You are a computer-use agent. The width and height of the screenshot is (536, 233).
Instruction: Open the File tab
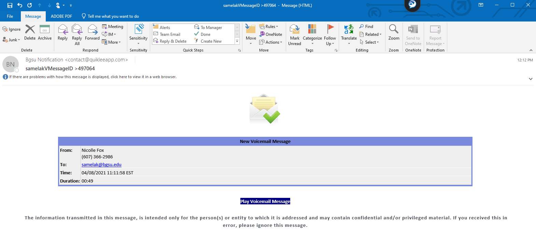[10, 16]
